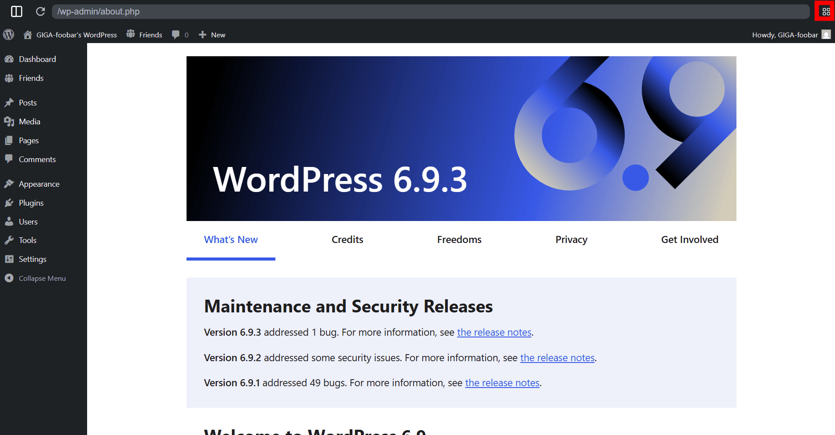This screenshot has width=835, height=435.
Task: Click the WordPress logo in admin bar
Action: tap(9, 35)
